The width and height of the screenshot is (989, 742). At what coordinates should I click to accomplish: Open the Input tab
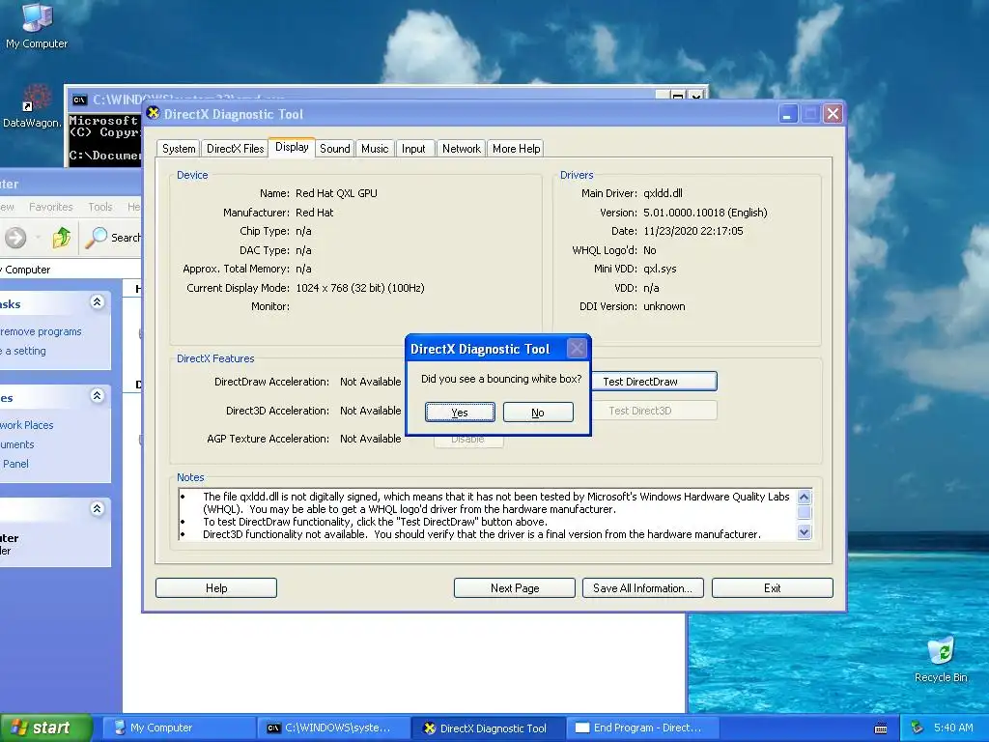[413, 148]
